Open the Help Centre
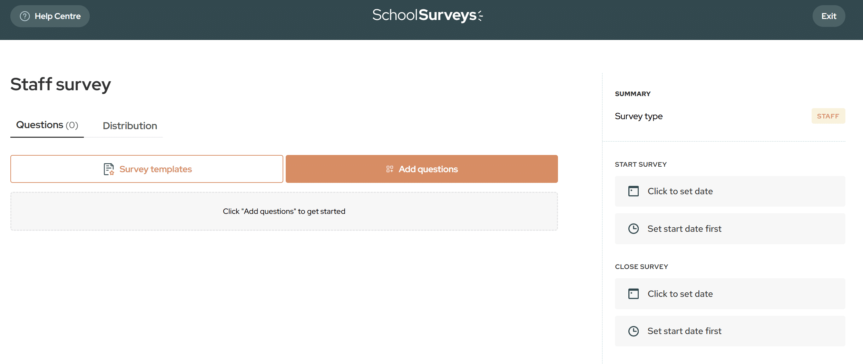The width and height of the screenshot is (863, 364). pos(50,16)
